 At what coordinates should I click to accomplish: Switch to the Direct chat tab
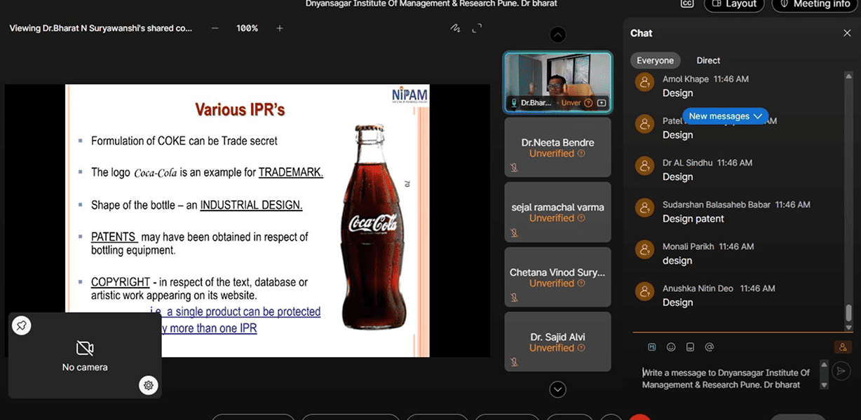tap(708, 60)
